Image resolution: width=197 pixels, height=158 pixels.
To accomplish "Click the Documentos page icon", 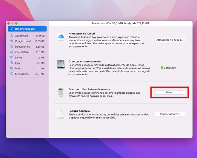I will pyautogui.click(x=12, y=46).
